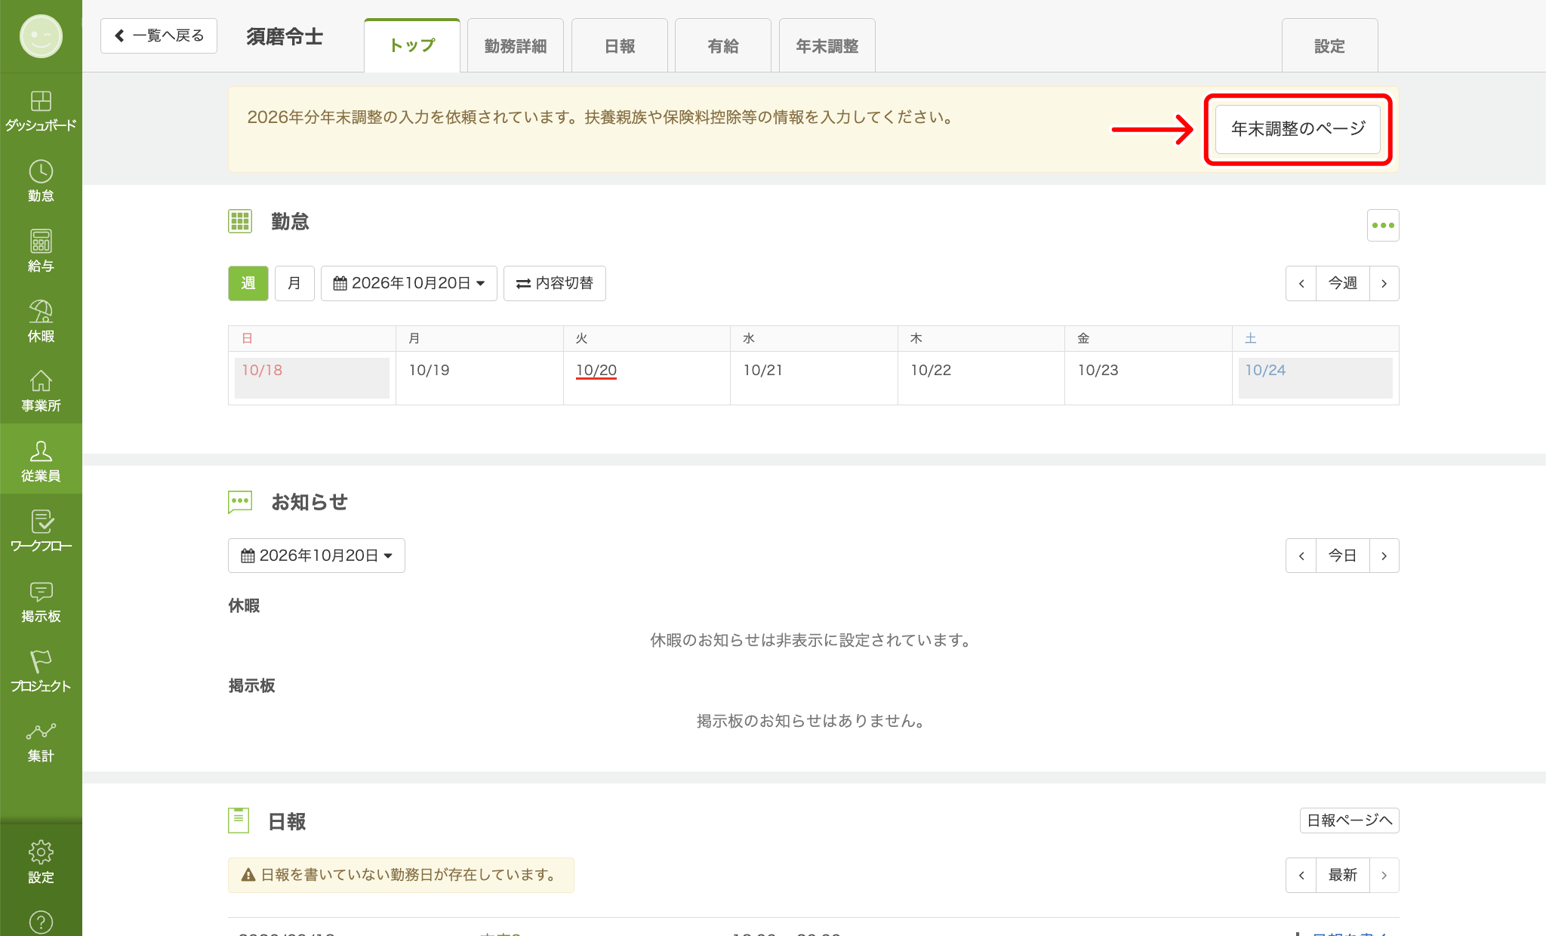Open お知らせ date picker 2026年10月20日

pos(316,556)
